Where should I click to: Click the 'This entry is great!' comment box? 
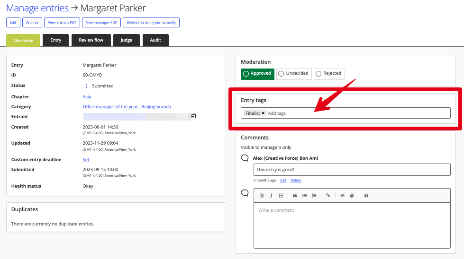tap(352, 170)
